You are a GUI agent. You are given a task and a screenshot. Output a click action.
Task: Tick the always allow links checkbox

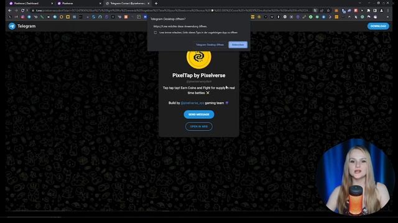click(155, 33)
